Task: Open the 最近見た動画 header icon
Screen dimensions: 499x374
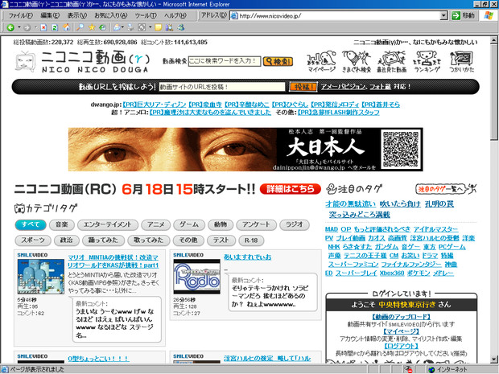Action: point(391,61)
